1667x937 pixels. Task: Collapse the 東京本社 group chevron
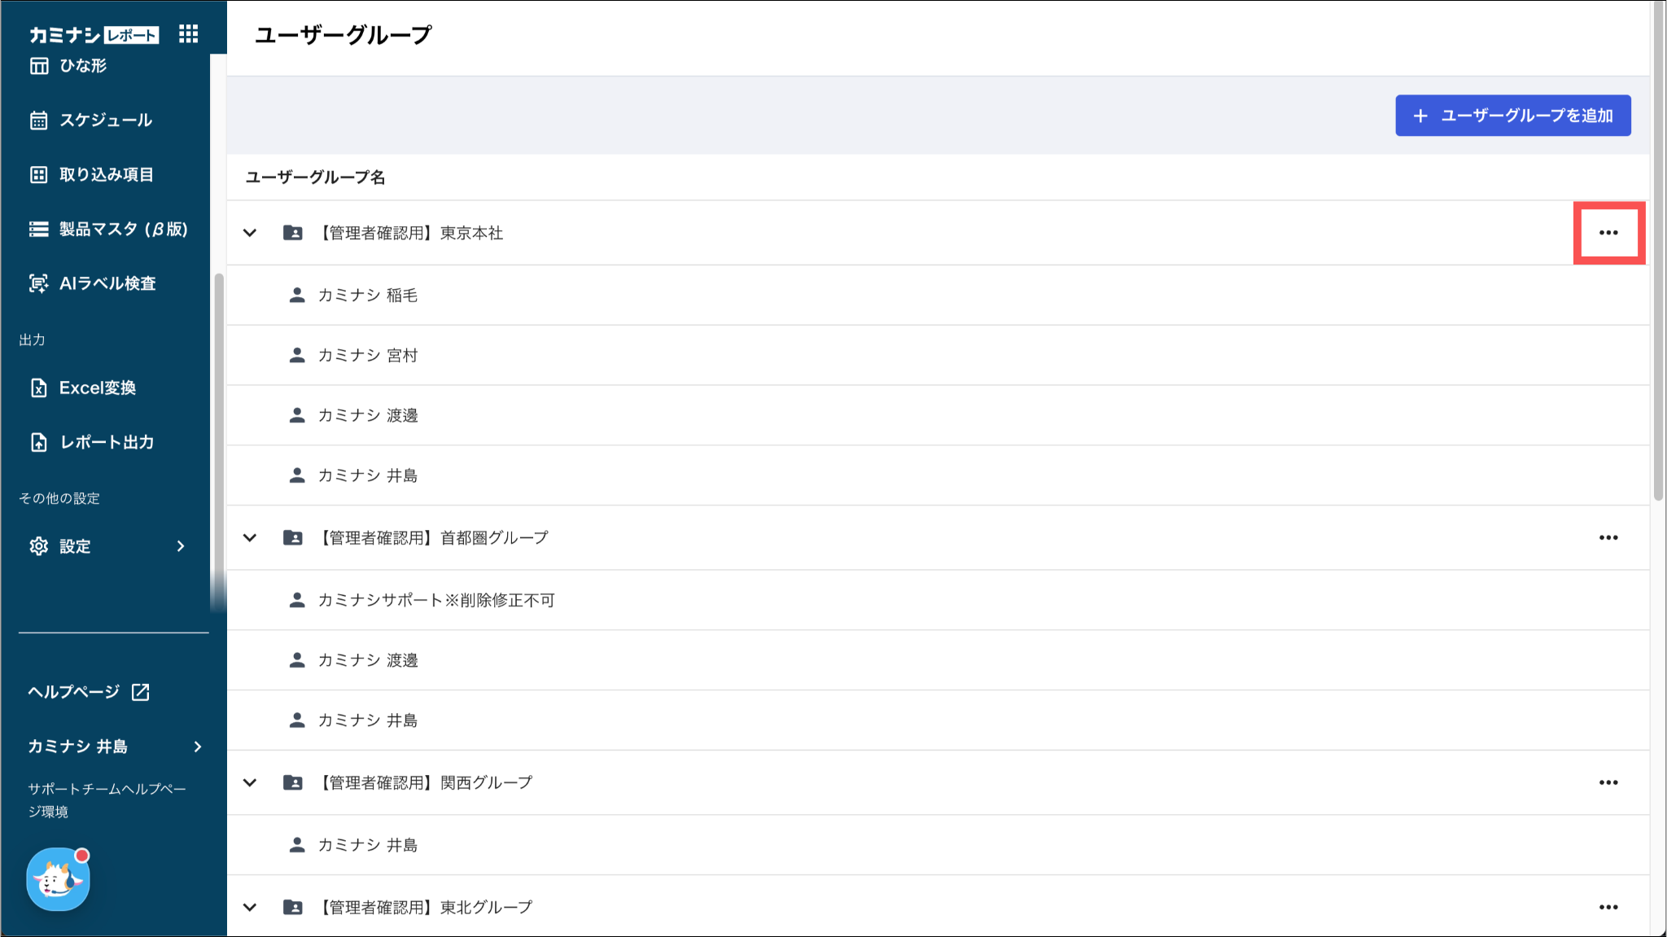point(250,233)
